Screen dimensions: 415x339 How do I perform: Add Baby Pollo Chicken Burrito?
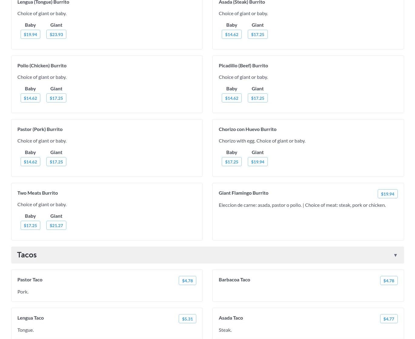(x=30, y=98)
